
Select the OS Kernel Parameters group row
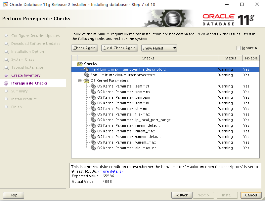tap(165, 81)
